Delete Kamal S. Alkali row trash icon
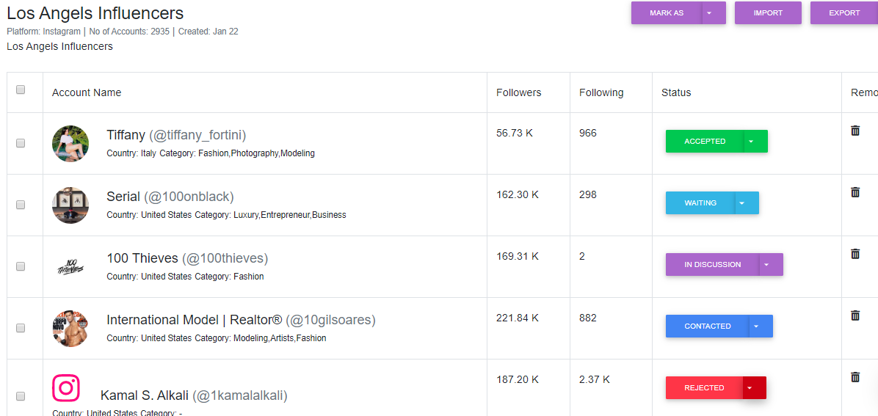Screen dimensions: 878x416 coord(855,377)
